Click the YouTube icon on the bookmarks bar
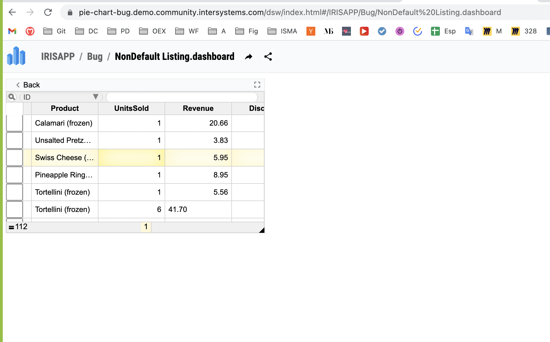 (x=364, y=31)
